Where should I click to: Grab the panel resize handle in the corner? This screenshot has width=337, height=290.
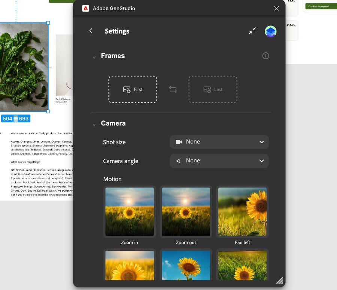[279, 281]
